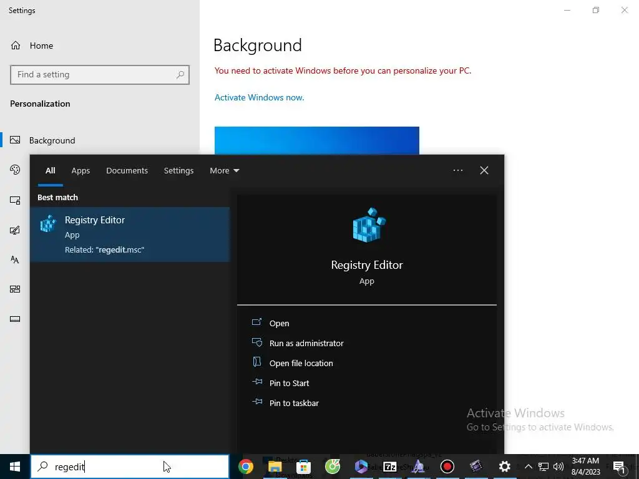The width and height of the screenshot is (639, 479).
Task: Open the Windows Start menu
Action: pos(15,467)
